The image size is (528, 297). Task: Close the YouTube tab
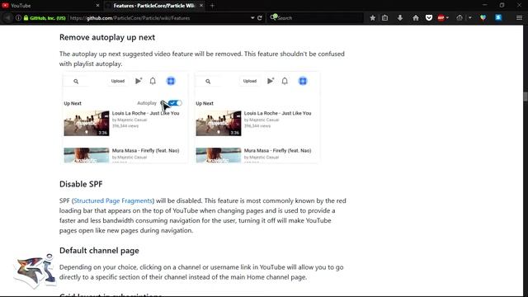point(97,6)
